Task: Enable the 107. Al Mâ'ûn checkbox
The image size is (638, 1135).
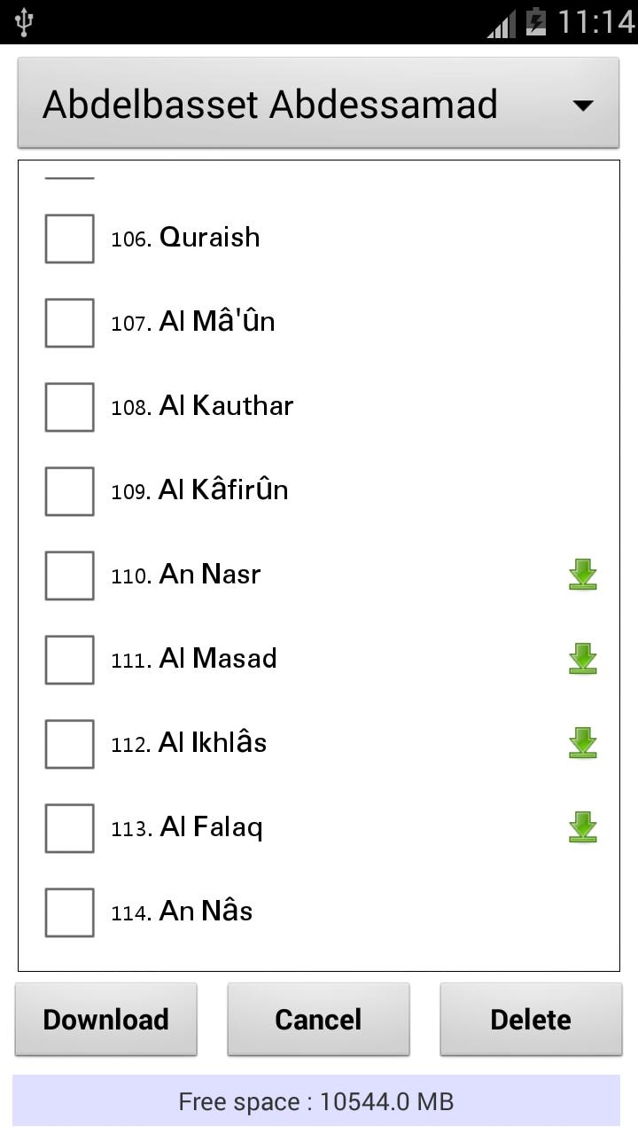Action: click(x=69, y=323)
